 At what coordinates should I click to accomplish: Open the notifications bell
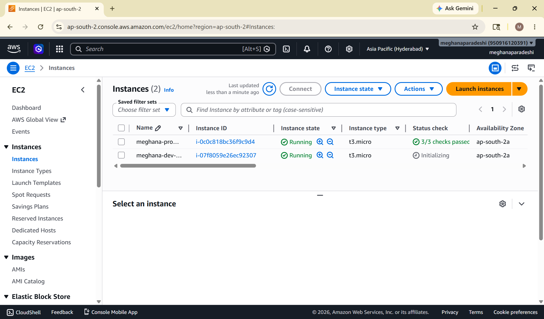pos(307,49)
